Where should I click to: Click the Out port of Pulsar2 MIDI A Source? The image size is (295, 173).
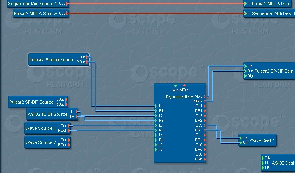pos(66,14)
